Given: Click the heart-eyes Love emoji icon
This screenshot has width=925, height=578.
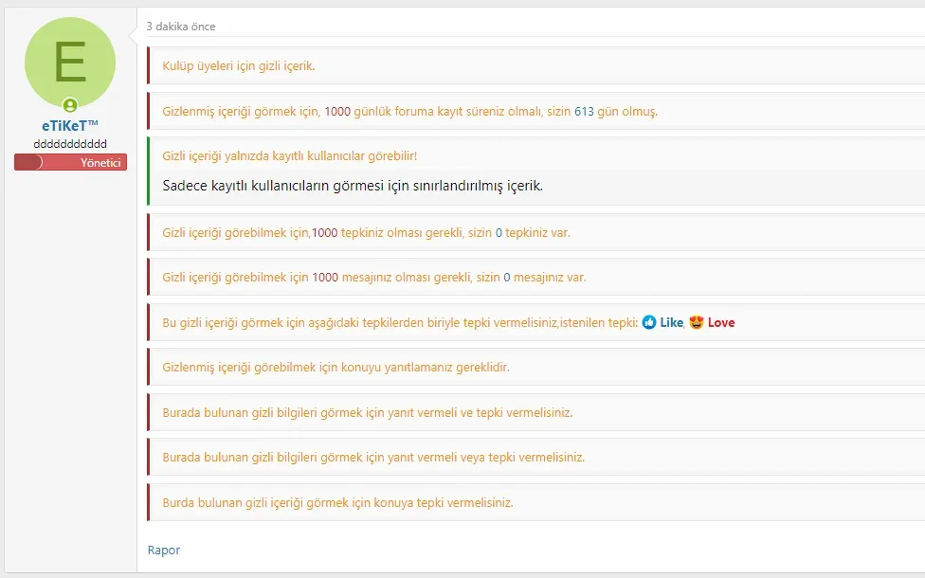Looking at the screenshot, I should click(697, 322).
